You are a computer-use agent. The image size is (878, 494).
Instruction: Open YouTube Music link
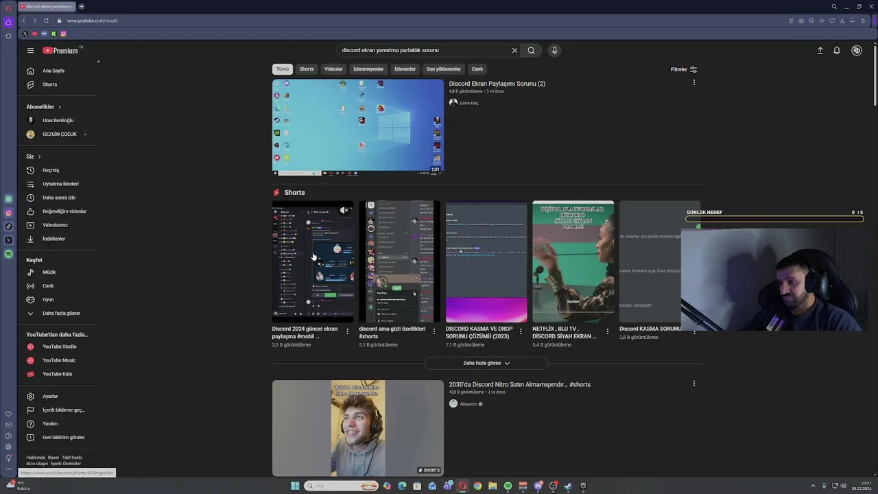click(x=58, y=360)
